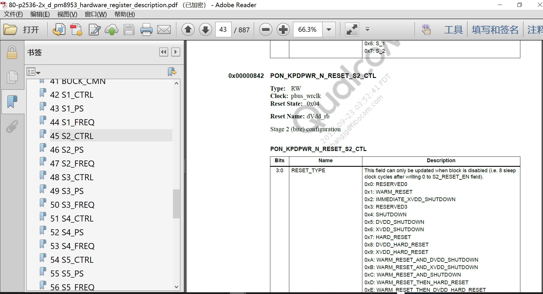Select bookmark 47 S2_FREQ

click(x=72, y=164)
